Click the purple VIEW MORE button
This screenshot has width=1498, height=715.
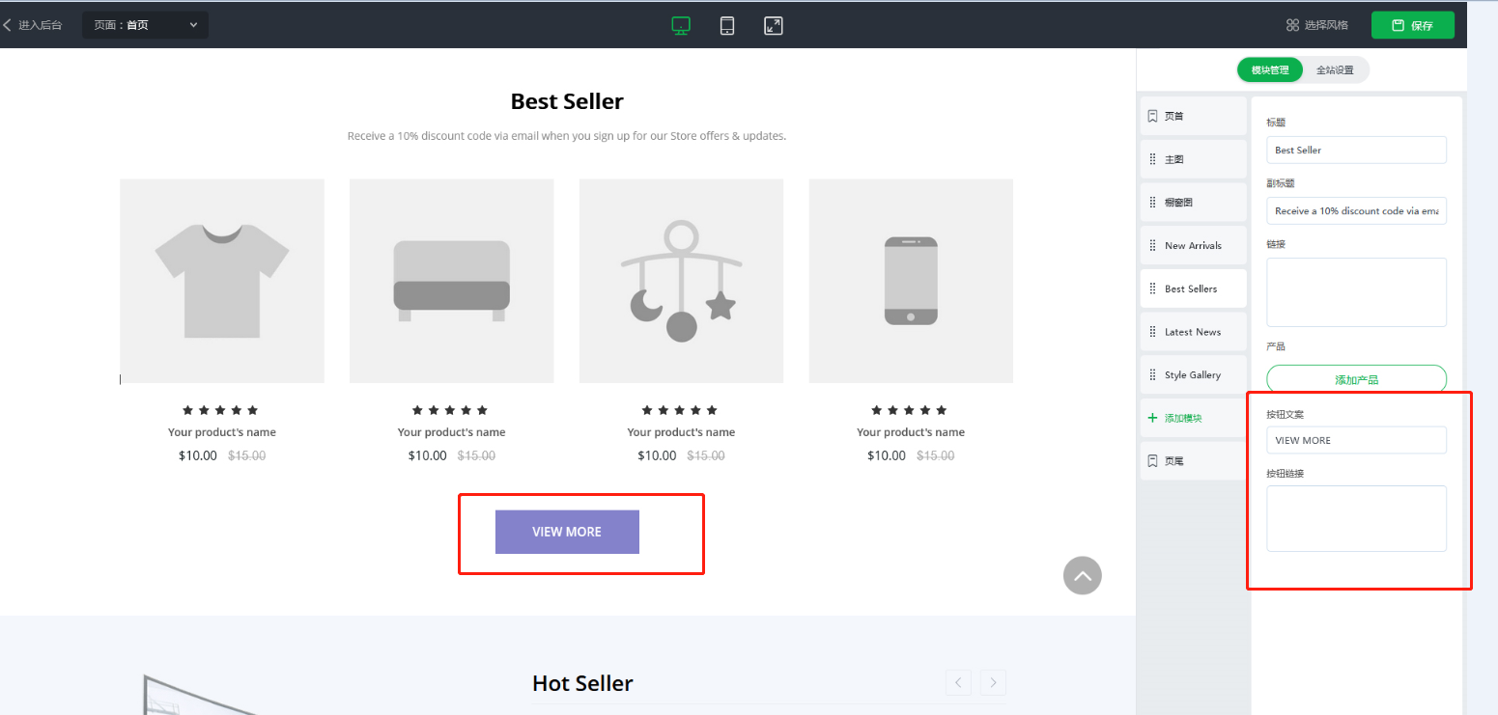(x=567, y=532)
